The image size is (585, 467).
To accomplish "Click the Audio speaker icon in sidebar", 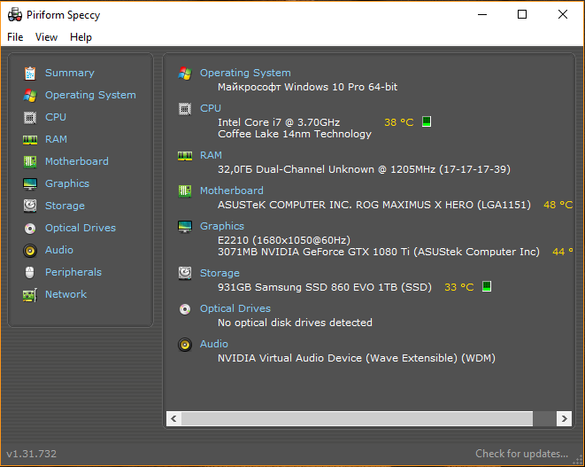I will coord(30,250).
